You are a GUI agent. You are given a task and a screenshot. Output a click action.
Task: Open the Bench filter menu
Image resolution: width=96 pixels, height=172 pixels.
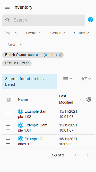coord(58,33)
